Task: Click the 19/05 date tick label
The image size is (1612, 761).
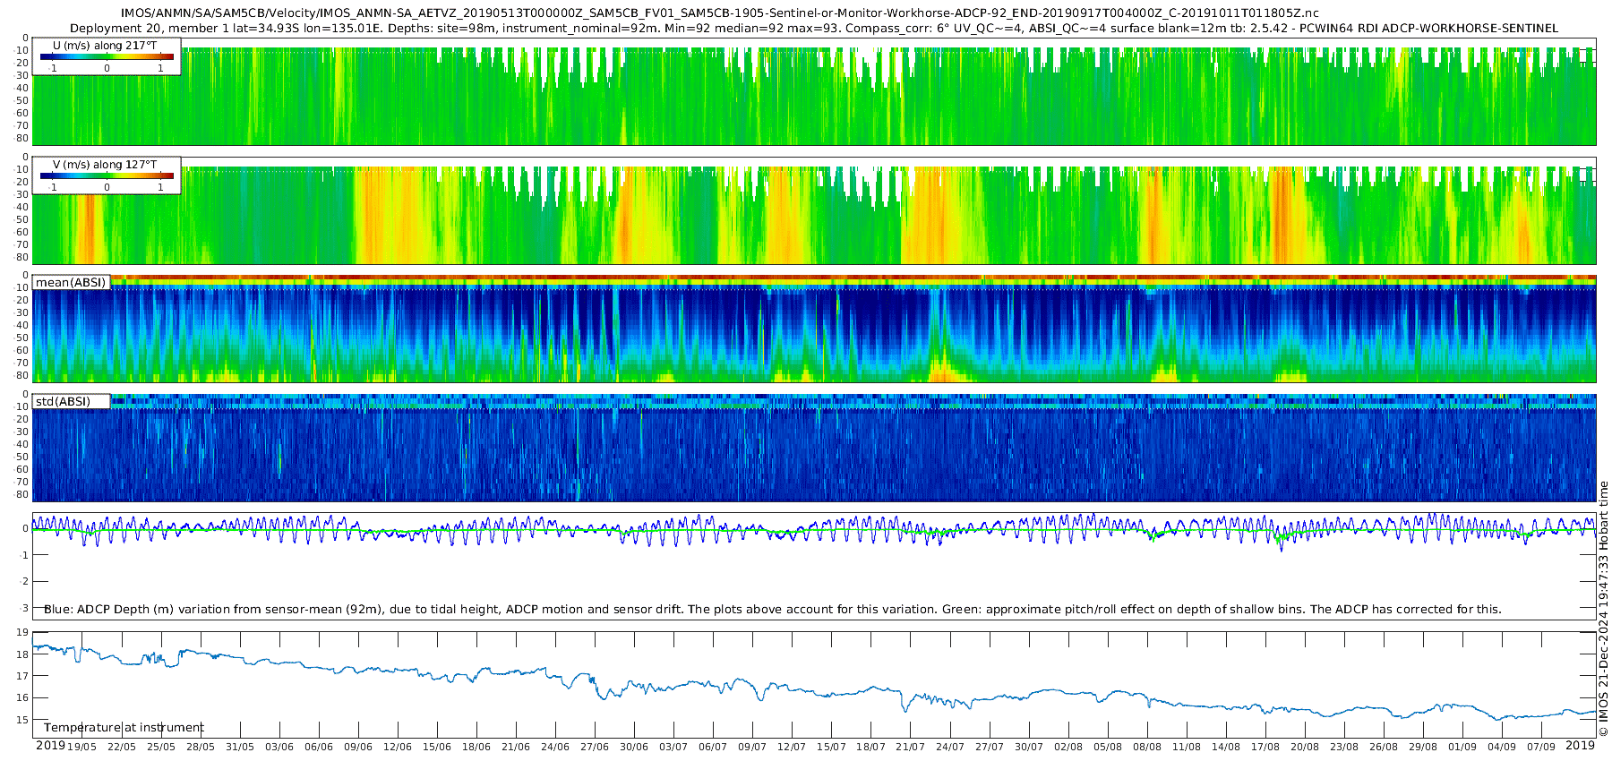Action: click(x=82, y=747)
